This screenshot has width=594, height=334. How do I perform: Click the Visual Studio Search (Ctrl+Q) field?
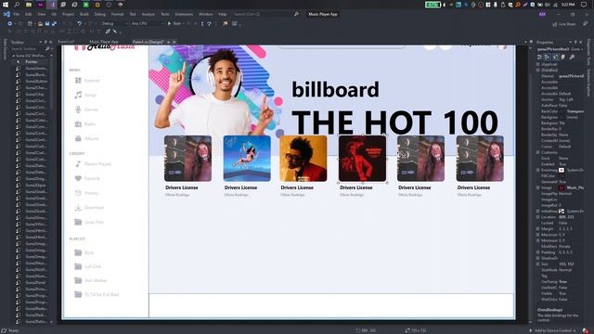262,14
